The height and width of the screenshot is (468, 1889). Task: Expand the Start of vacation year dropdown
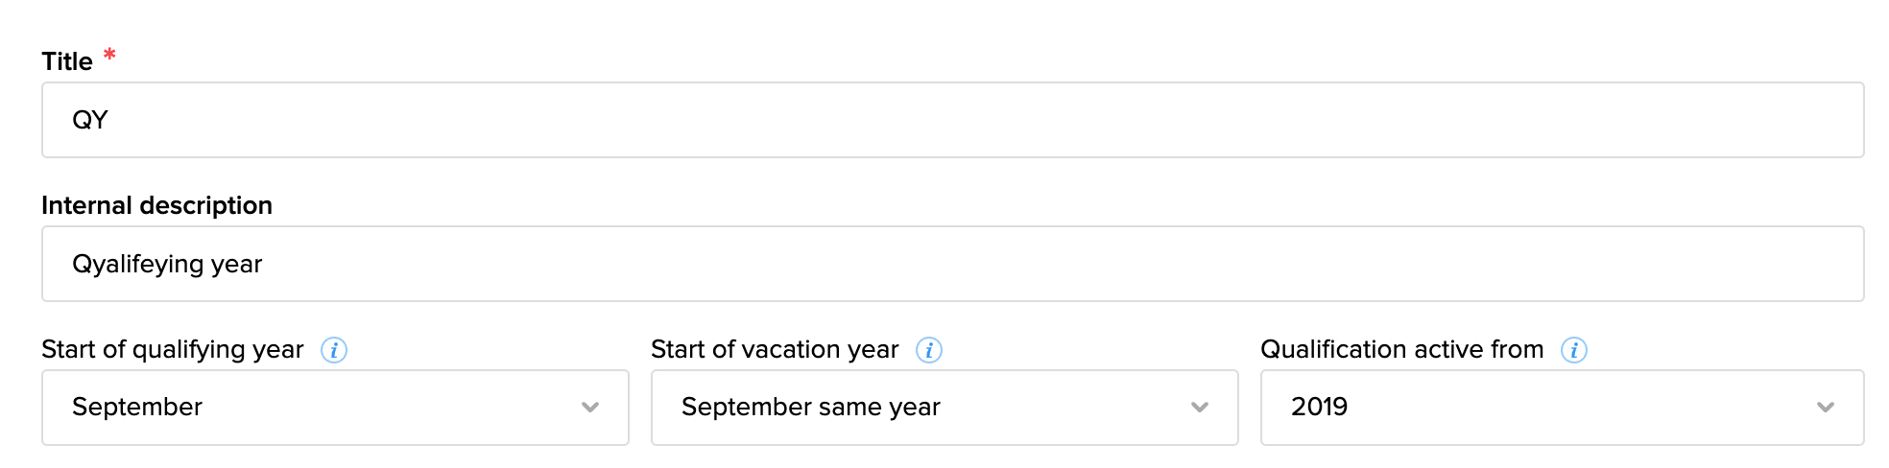[x=944, y=408]
